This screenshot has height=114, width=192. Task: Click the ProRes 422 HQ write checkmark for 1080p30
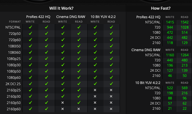tap(30, 65)
